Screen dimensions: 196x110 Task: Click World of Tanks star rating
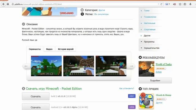click(x=160, y=68)
